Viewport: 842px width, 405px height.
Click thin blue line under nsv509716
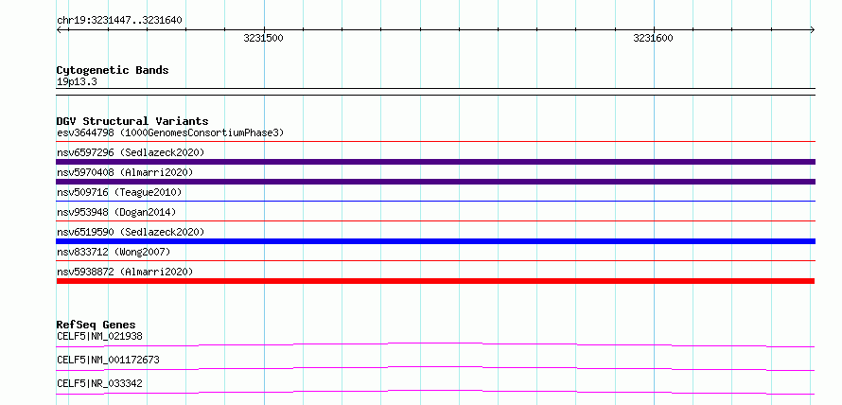coord(435,201)
